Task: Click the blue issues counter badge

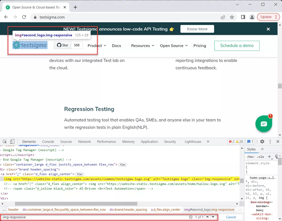Action: tap(250, 142)
